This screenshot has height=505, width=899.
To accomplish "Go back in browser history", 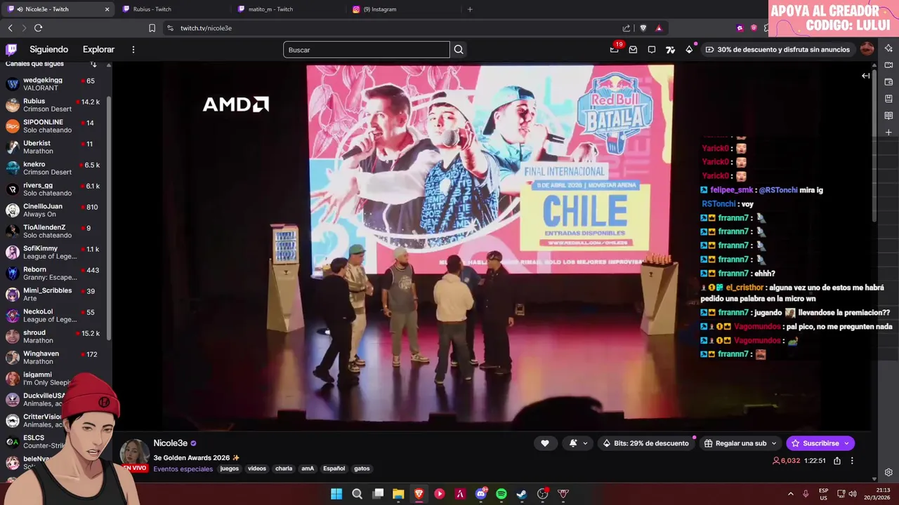I will (10, 28).
